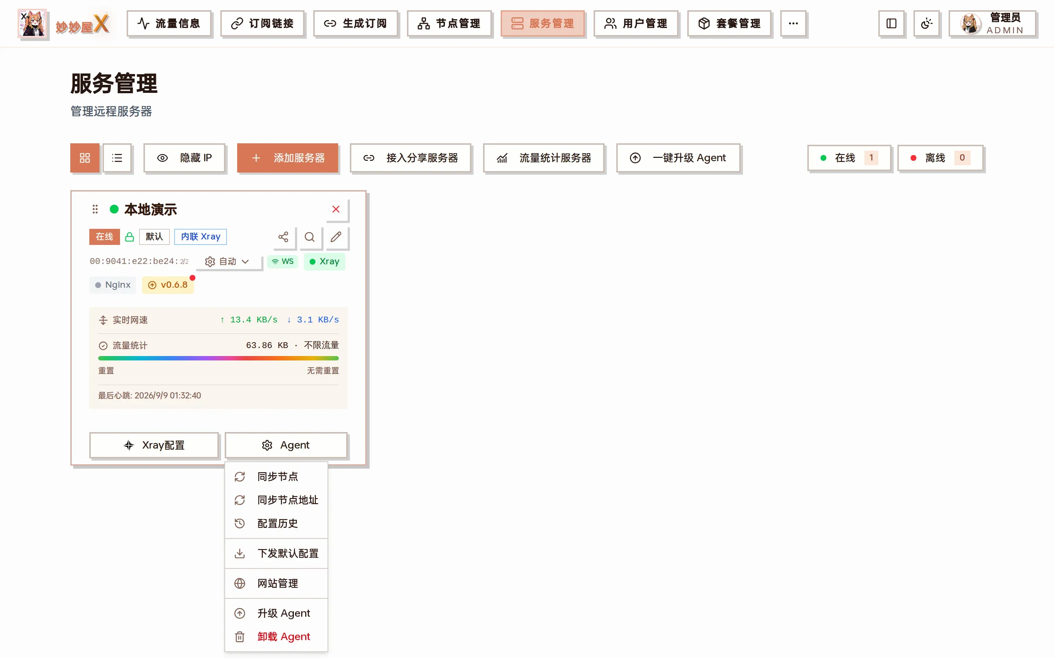The image size is (1054, 658).
Task: Click 一键升级 Agent button
Action: (x=678, y=158)
